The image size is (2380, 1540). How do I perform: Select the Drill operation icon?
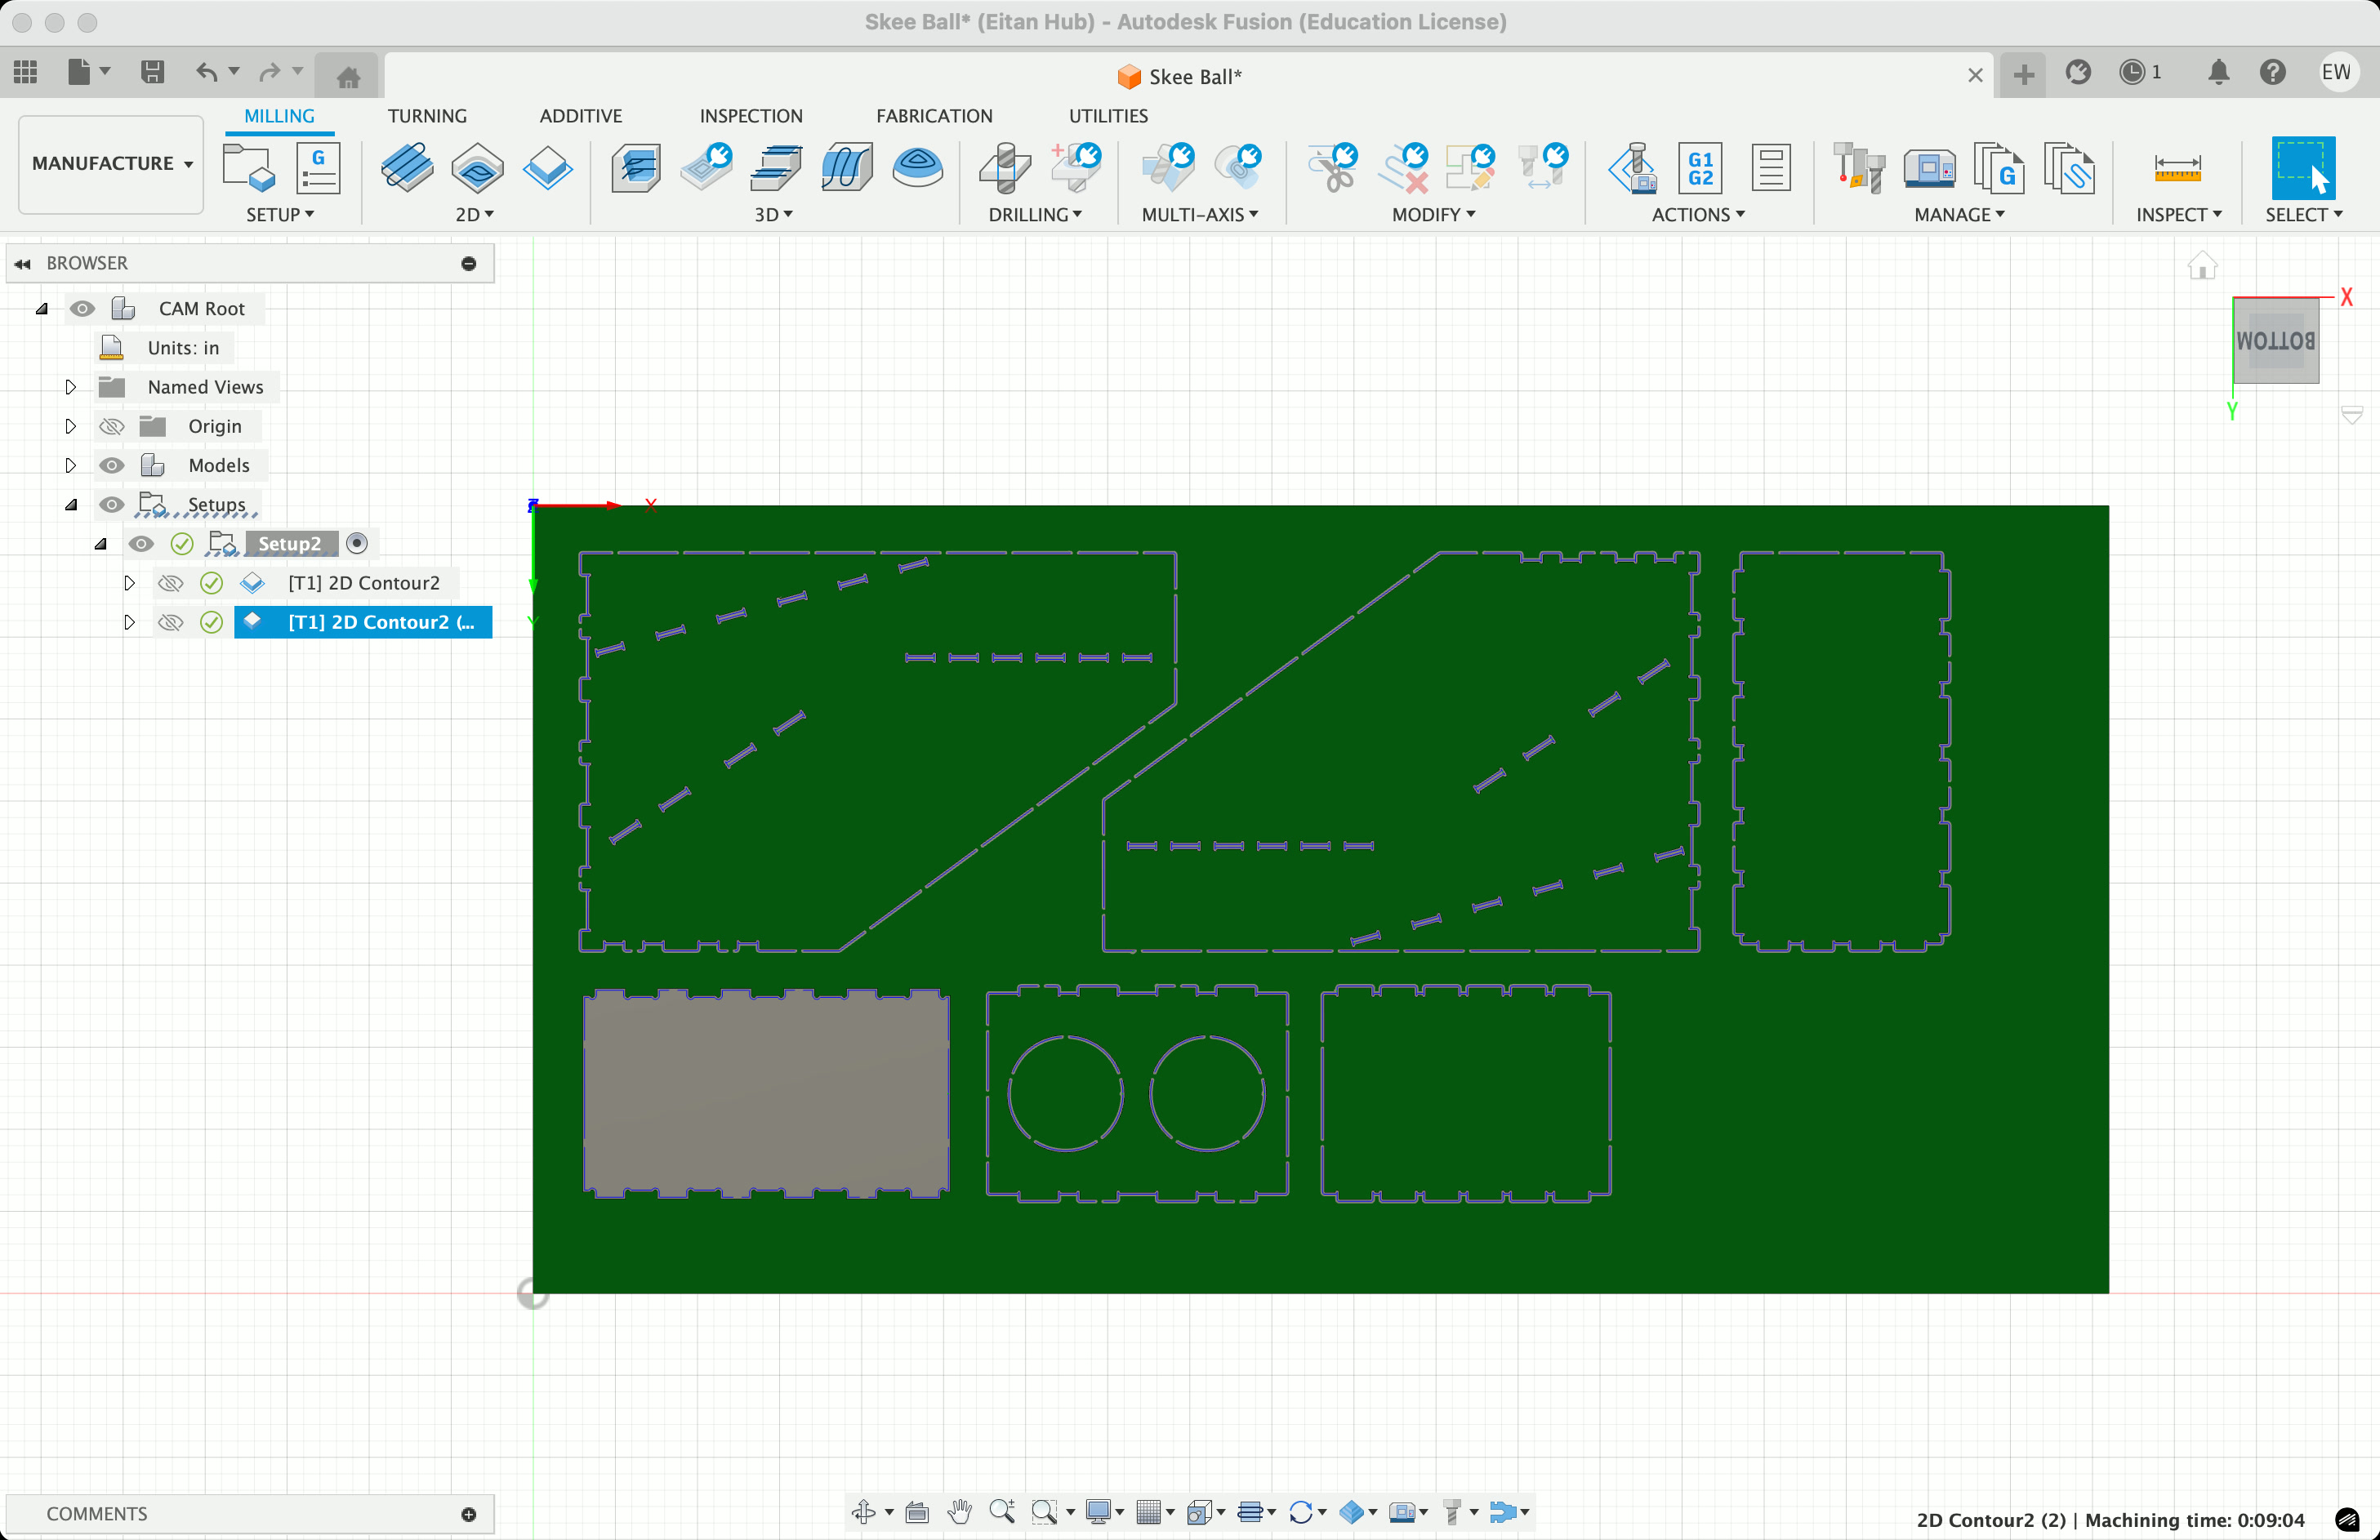pos(1005,167)
